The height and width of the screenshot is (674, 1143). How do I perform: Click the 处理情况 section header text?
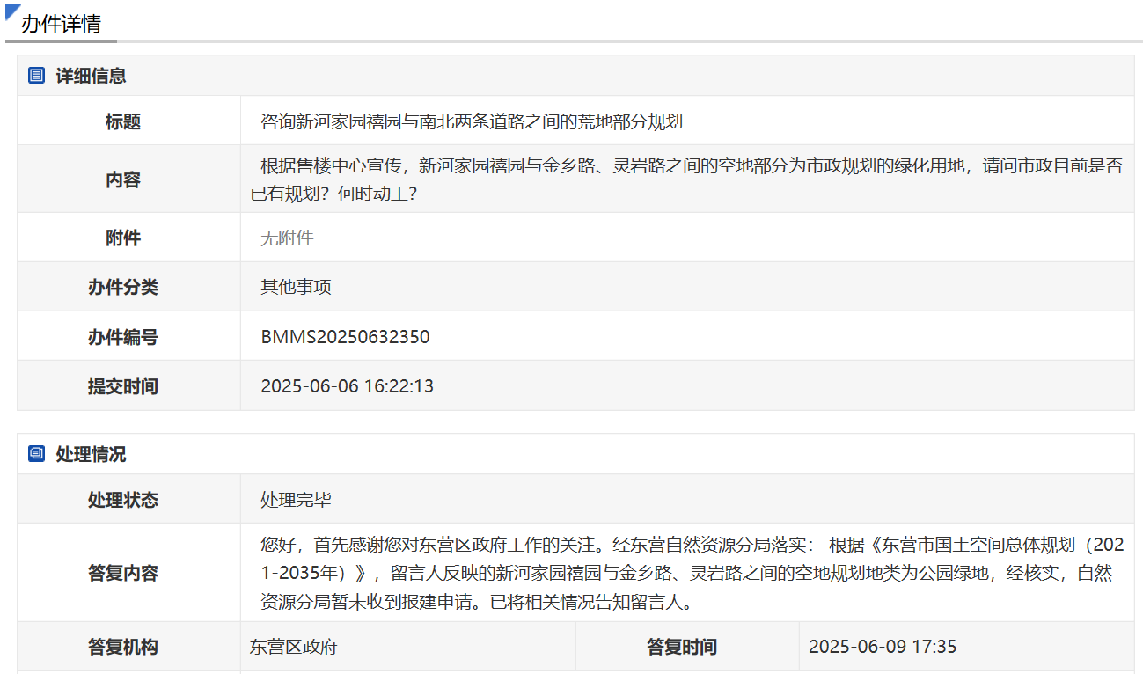coord(91,454)
